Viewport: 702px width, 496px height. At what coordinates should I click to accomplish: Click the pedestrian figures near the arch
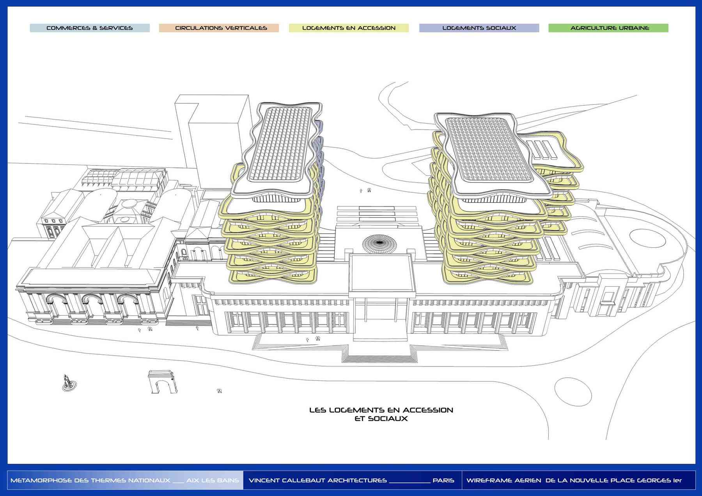click(x=220, y=391)
